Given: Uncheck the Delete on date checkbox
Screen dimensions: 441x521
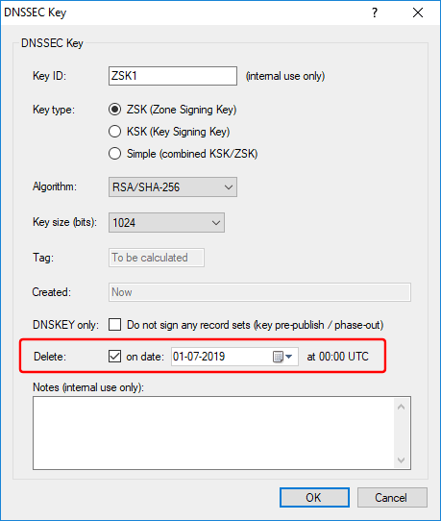Looking at the screenshot, I should tap(115, 357).
